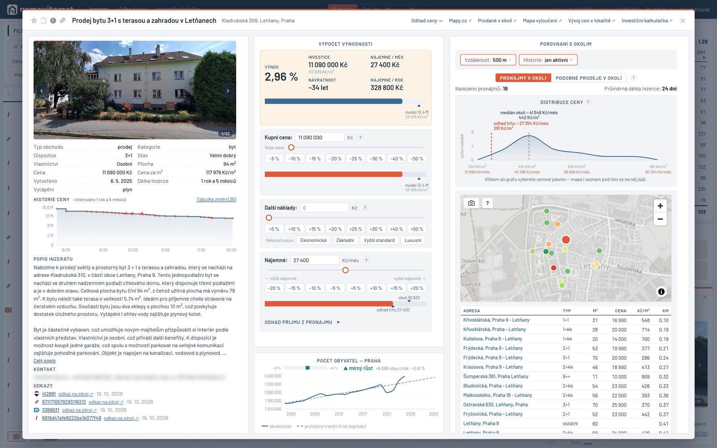Open the map help question button
The height and width of the screenshot is (448, 717).
(488, 203)
